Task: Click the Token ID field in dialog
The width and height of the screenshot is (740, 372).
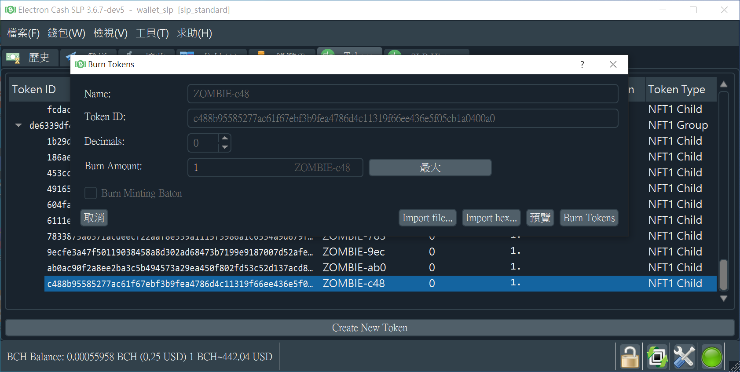Action: pyautogui.click(x=403, y=118)
